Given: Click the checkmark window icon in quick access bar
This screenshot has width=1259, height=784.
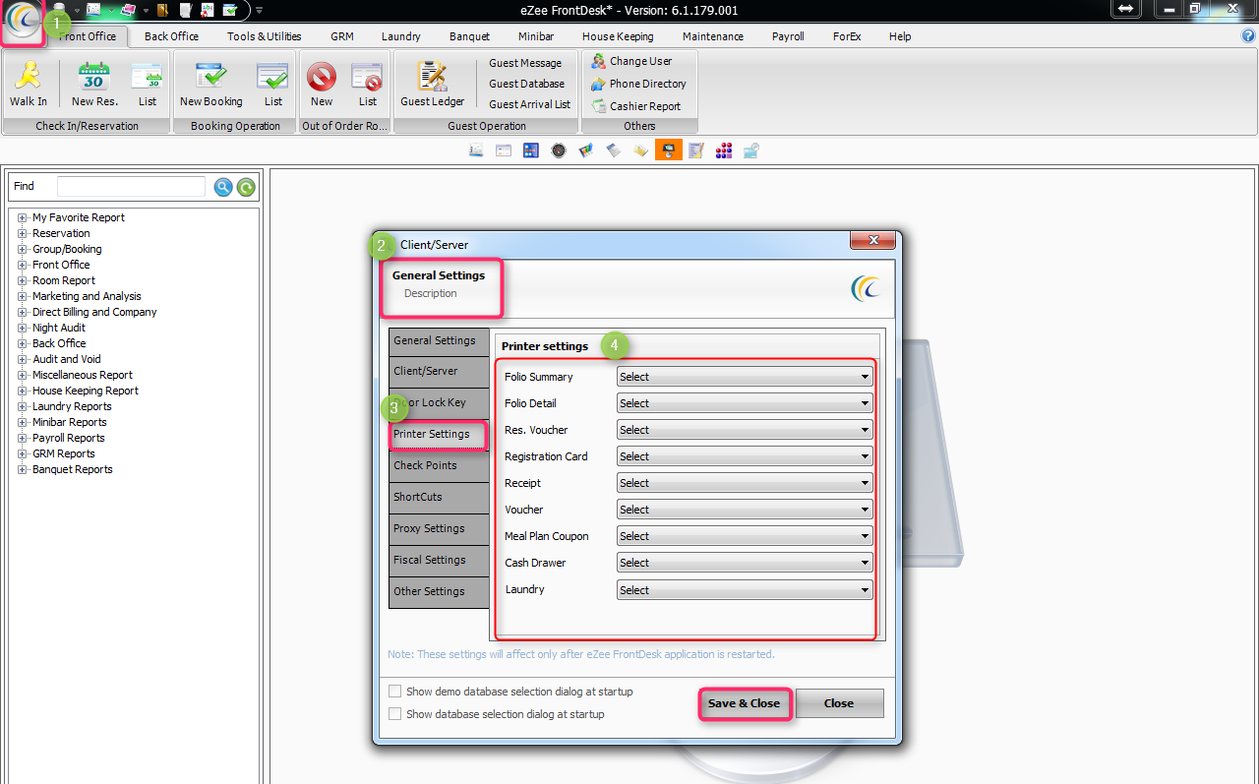Looking at the screenshot, I should (x=229, y=10).
